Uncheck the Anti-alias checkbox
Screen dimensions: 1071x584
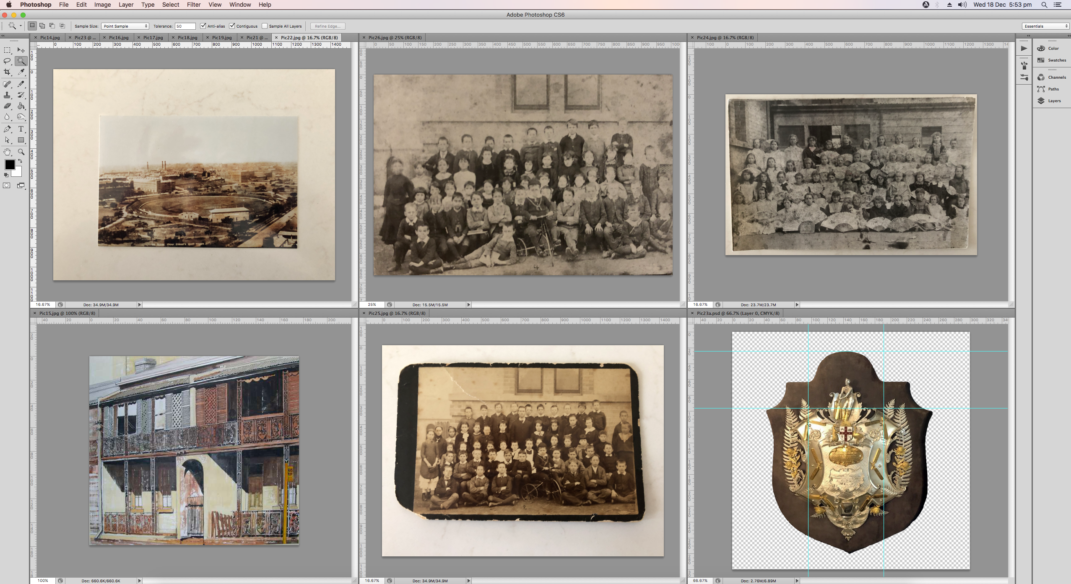(x=203, y=26)
